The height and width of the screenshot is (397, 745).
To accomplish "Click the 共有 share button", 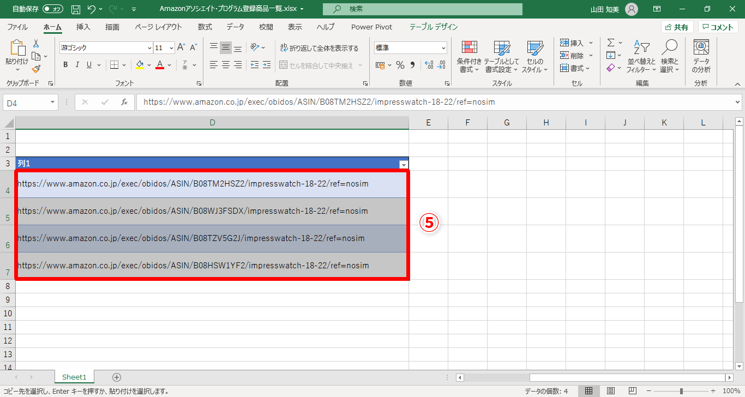I will click(676, 27).
